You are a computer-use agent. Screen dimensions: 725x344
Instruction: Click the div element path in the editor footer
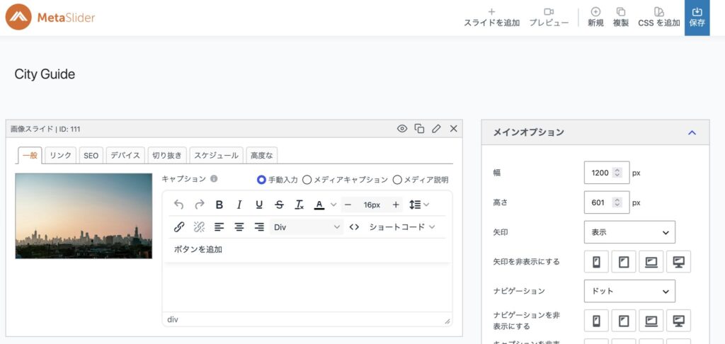tap(173, 319)
